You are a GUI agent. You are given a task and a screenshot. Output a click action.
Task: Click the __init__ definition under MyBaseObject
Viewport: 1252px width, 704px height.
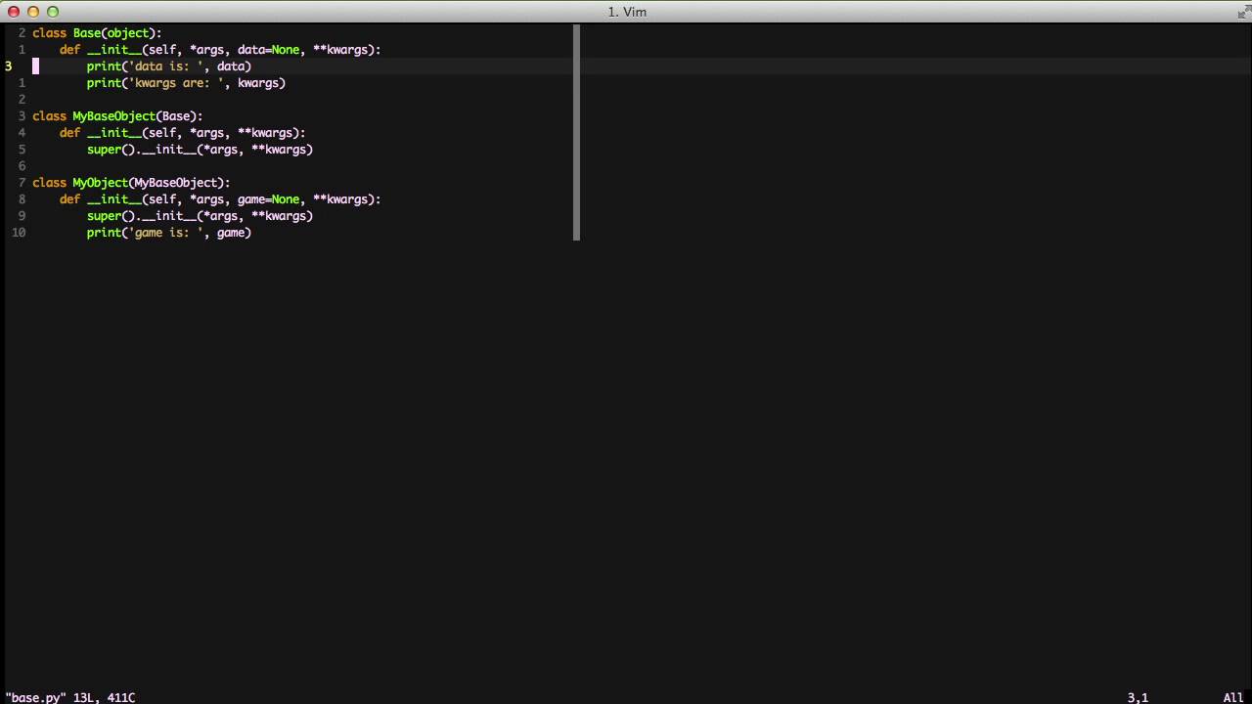pos(183,133)
